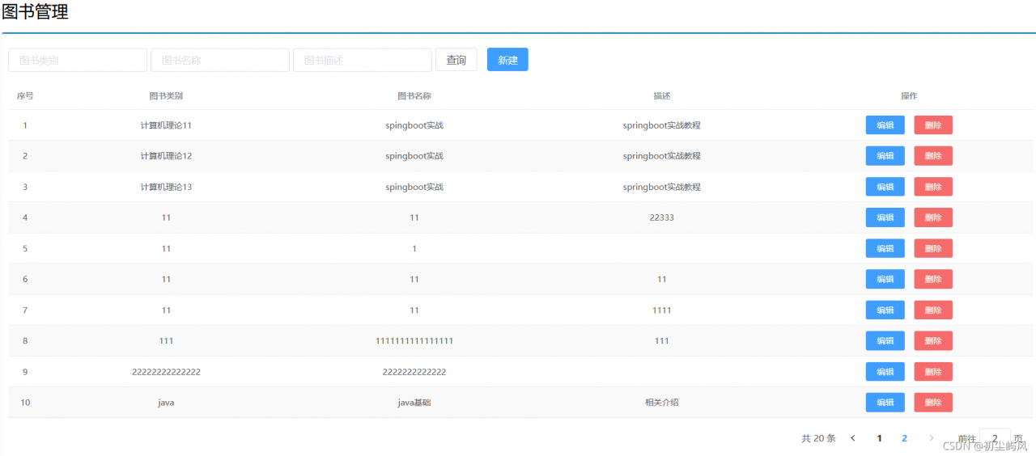Click the 图书管理 page title
The width and height of the screenshot is (1036, 456).
click(x=35, y=11)
